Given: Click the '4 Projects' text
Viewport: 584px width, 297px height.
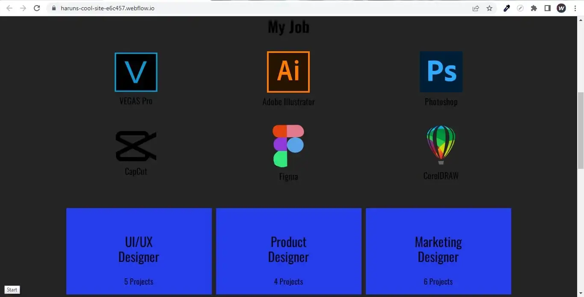Looking at the screenshot, I should 288,282.
